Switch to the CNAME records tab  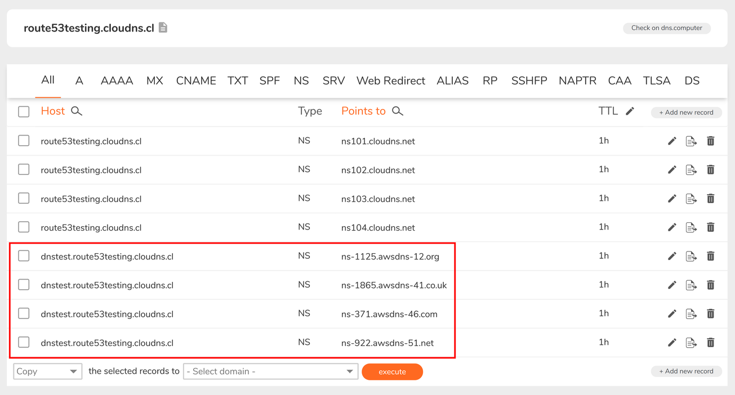pos(196,80)
